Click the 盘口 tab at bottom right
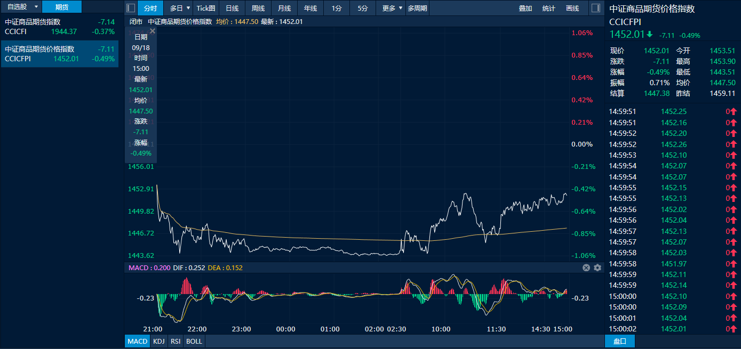741x349 pixels. click(619, 341)
